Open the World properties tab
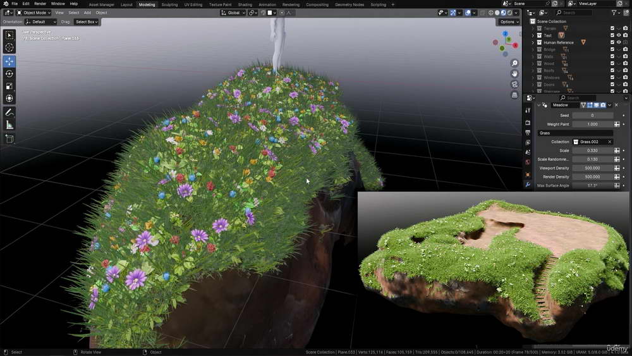This screenshot has width=632, height=356. click(x=528, y=163)
